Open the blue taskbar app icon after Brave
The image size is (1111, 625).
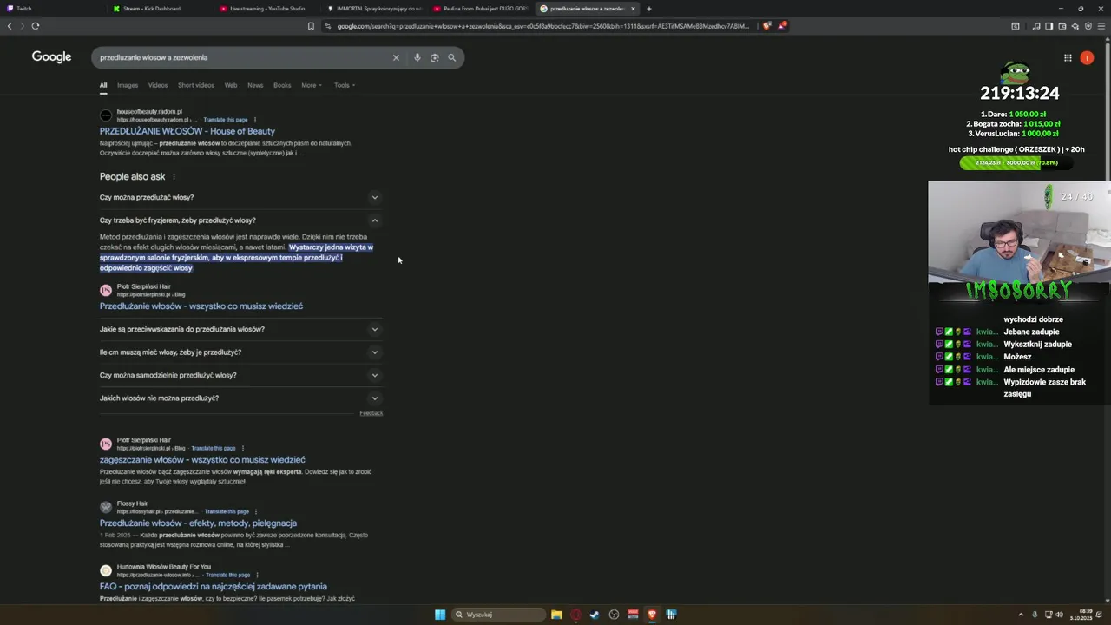pos(671,615)
